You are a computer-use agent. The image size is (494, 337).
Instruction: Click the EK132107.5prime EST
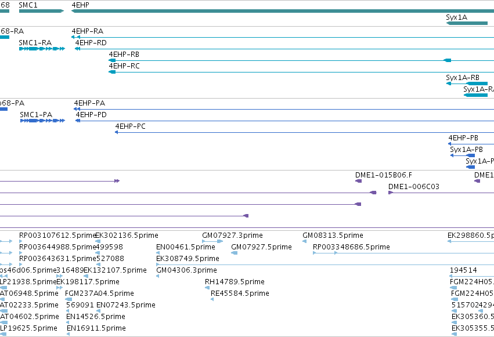pyautogui.click(x=85, y=276)
